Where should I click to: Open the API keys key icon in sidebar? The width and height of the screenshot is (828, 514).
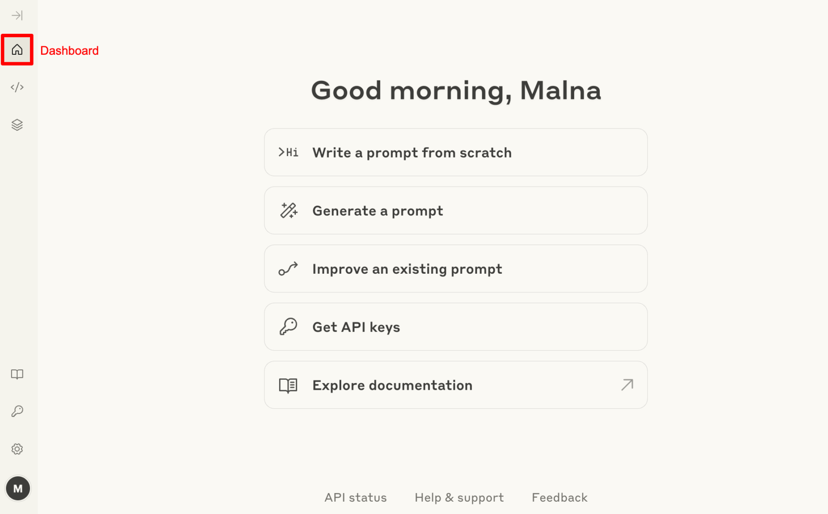pos(17,411)
